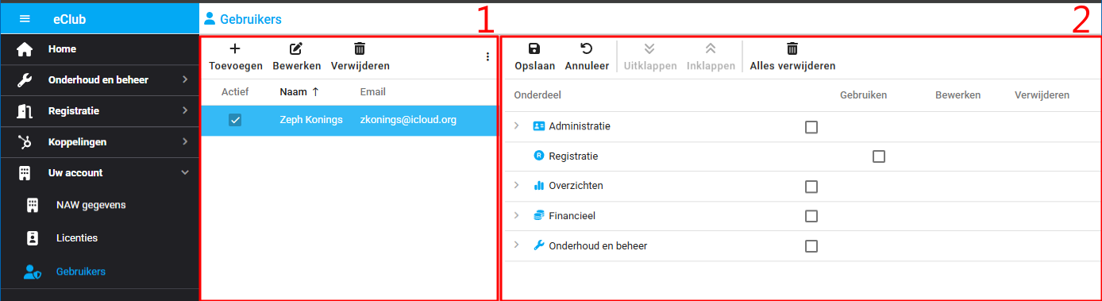1102x301 pixels.
Task: Click the Verwijderen trash icon
Action: 360,48
